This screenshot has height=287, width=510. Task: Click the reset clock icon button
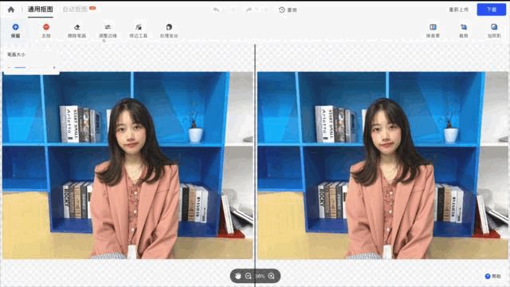(282, 10)
